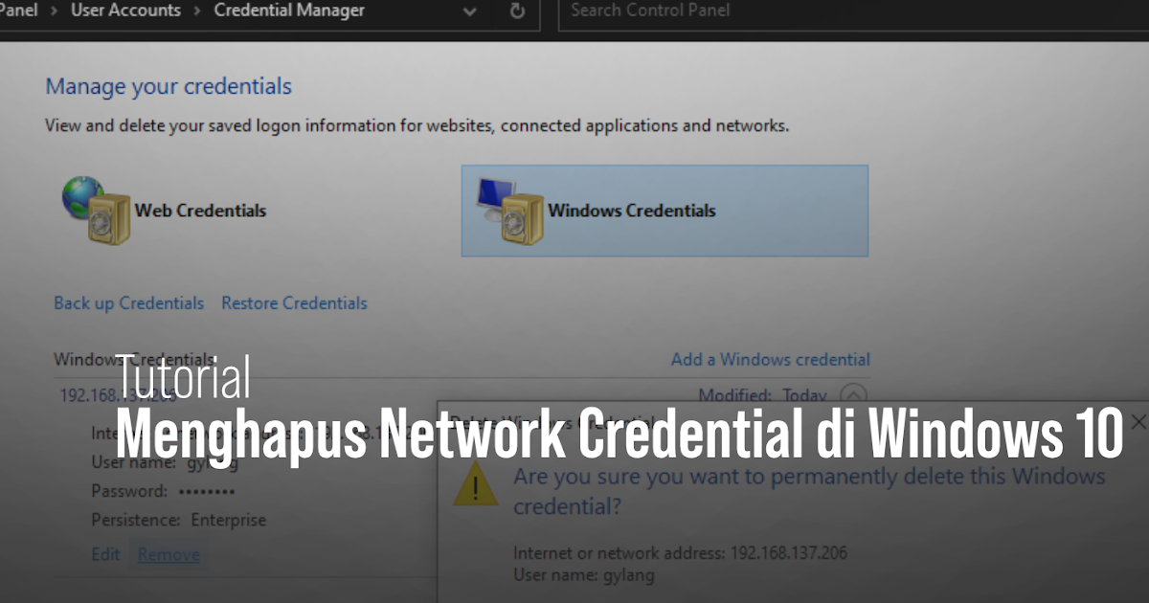1149x603 pixels.
Task: Click the Back up Credentials link
Action: pyautogui.click(x=128, y=302)
